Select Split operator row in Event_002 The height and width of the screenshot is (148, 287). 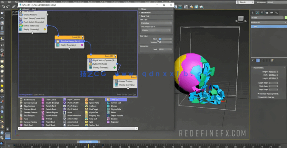(102, 64)
